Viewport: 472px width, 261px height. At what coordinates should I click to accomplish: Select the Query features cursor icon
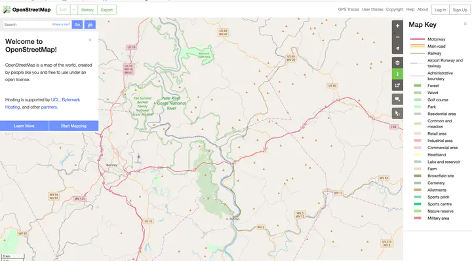point(397,113)
